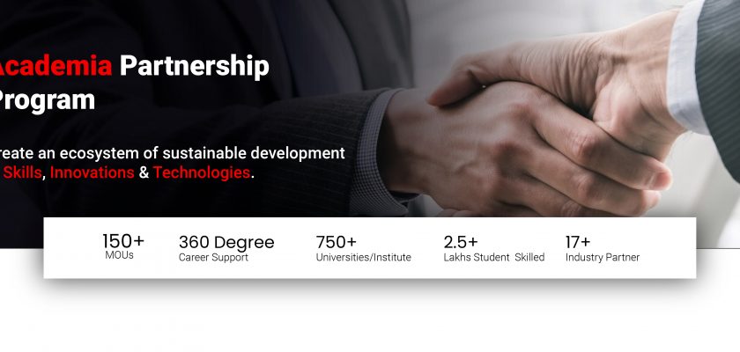Click the 360 Degree heading
This screenshot has width=740, height=352.
click(x=226, y=242)
